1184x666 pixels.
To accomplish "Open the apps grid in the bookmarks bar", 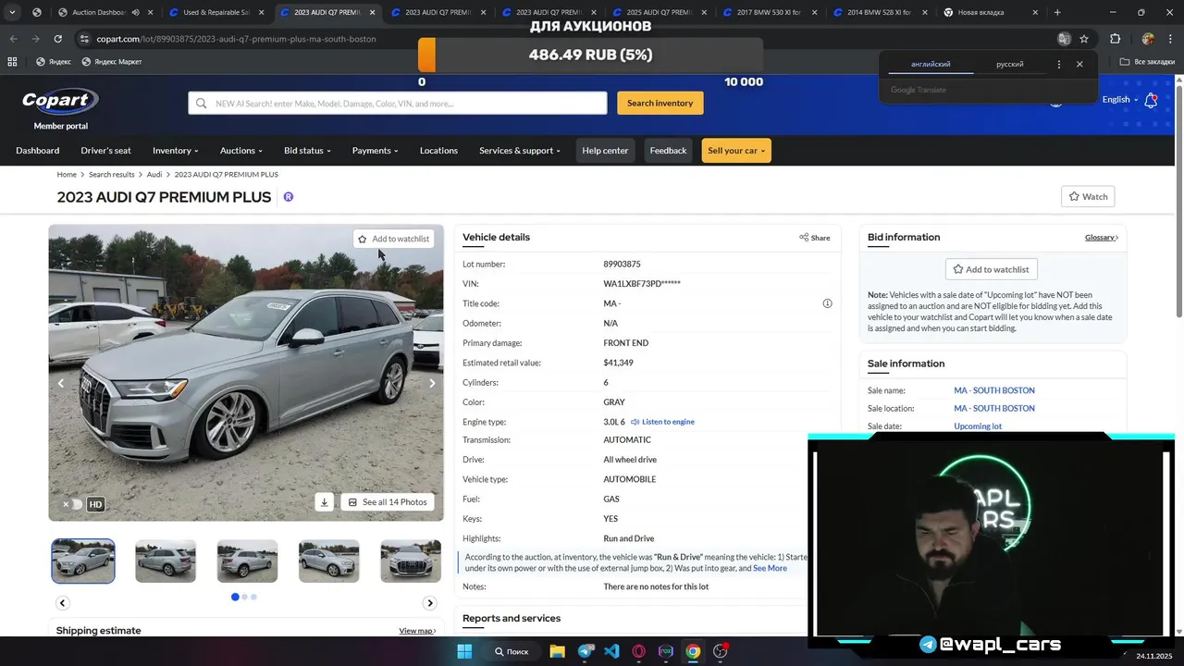I will [12, 62].
